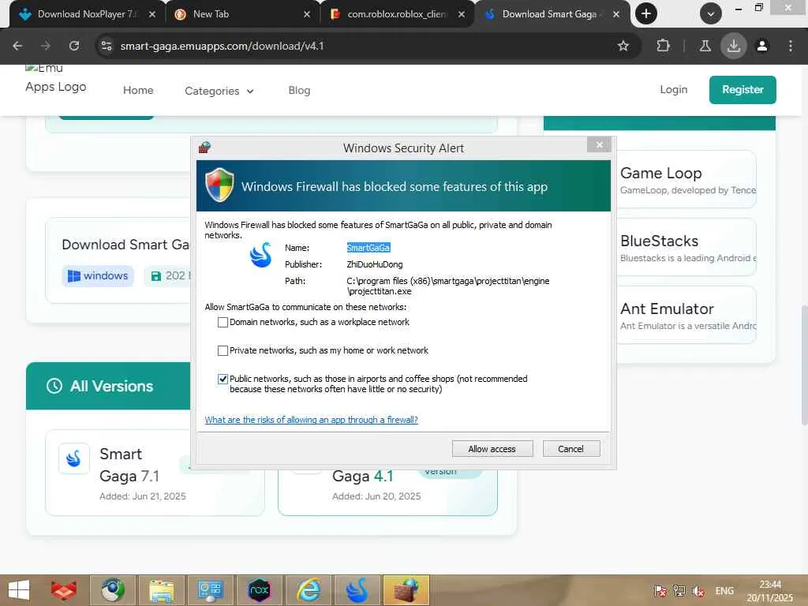Open Game Loop emulator card
This screenshot has width=808, height=606.
686,180
